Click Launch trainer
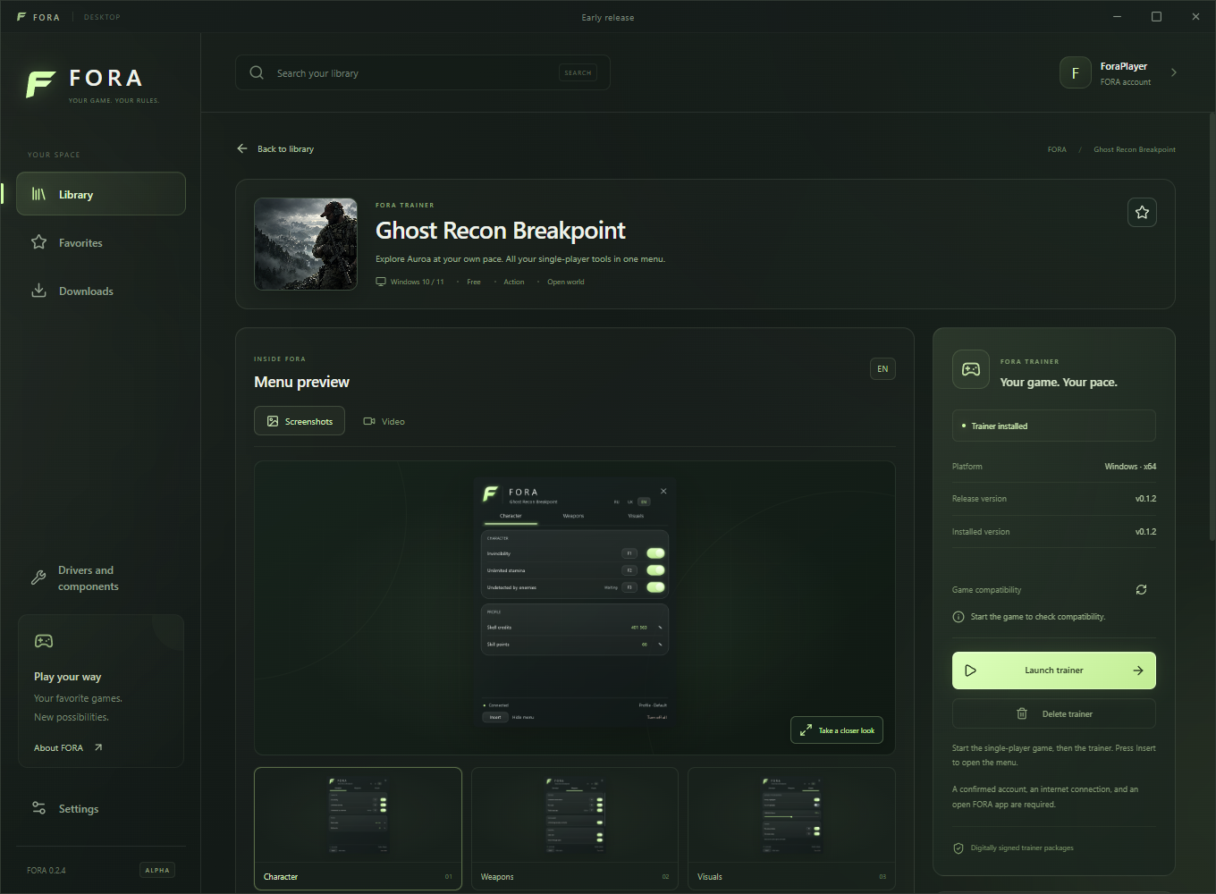 1054,670
